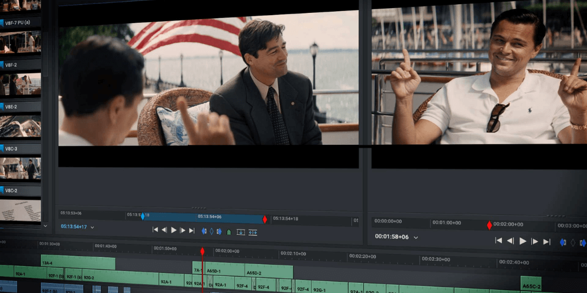Clear marks in the record monitor
Viewport: 587px width, 293px height.
pos(573,243)
